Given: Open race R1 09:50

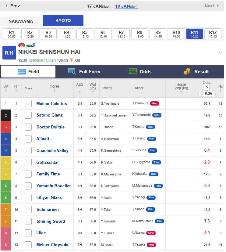Looking at the screenshot, I should coord(12,34).
